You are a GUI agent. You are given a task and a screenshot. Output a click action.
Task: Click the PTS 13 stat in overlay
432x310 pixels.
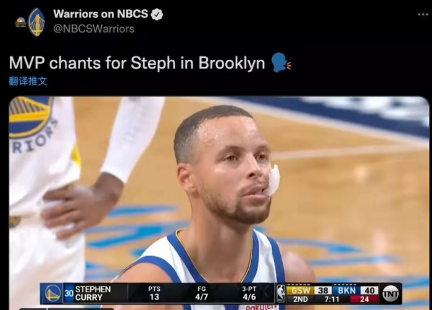coord(154,293)
